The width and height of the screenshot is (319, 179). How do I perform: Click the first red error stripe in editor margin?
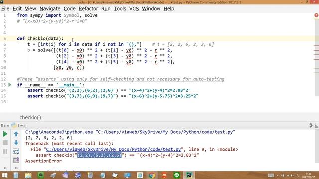coord(316,46)
